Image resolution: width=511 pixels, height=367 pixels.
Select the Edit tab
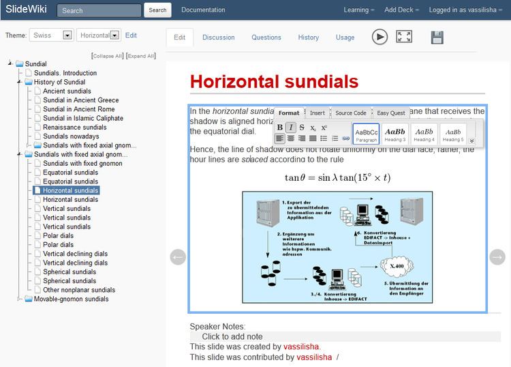pos(180,38)
